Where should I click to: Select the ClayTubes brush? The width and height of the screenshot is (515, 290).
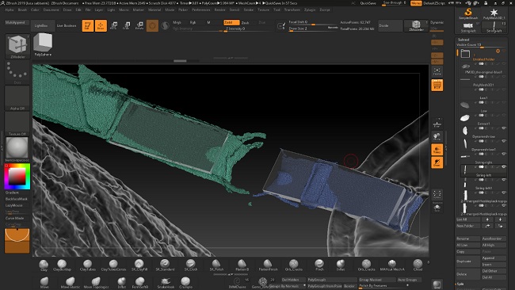[88, 265]
